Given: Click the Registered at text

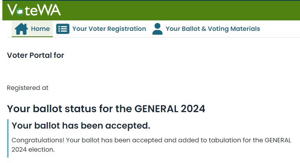Looking at the screenshot, I should pos(27,88).
